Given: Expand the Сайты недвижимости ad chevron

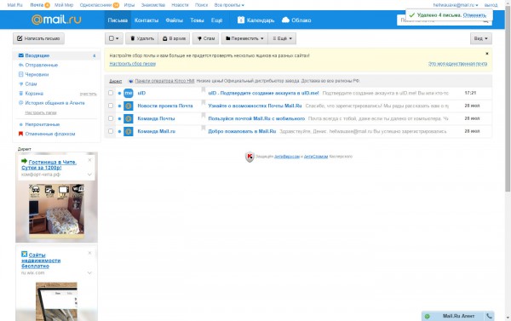Looking at the screenshot, I should point(89,272).
